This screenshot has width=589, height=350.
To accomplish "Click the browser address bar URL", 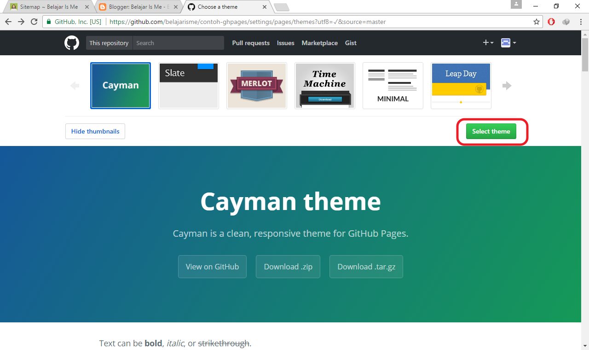I will click(248, 22).
